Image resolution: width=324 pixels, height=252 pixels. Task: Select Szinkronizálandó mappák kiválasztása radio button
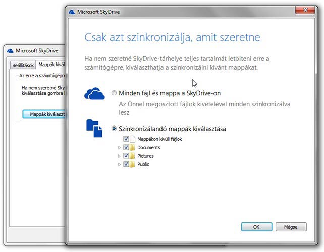(x=114, y=129)
